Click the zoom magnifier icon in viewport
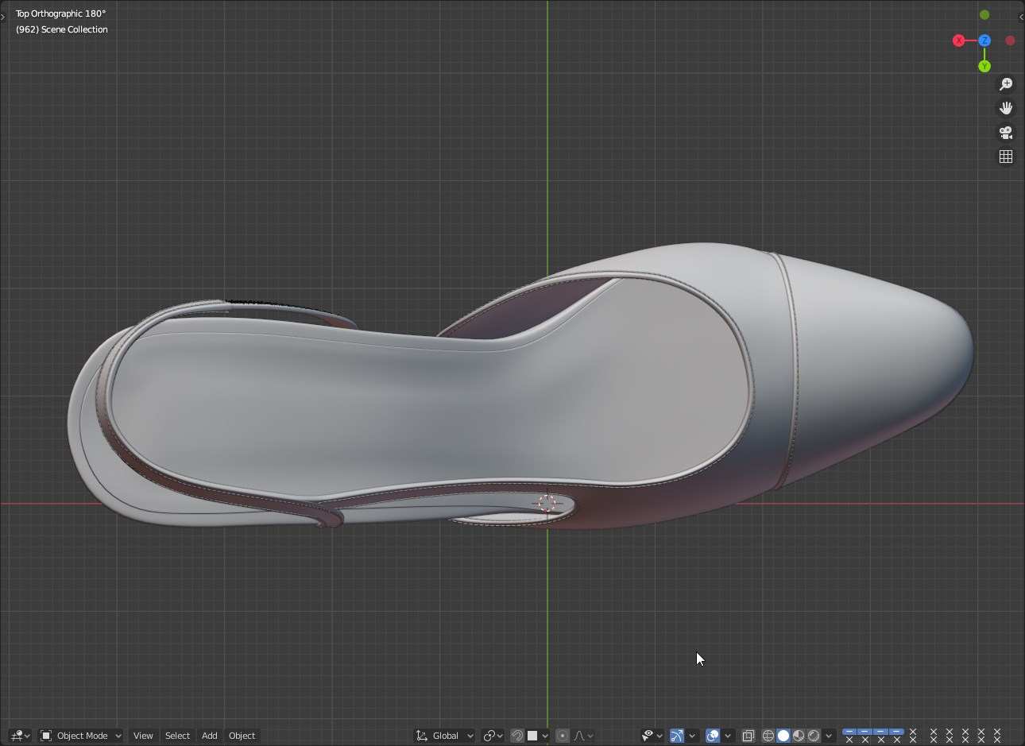Screen dimensions: 1025x746 pyautogui.click(x=1006, y=84)
